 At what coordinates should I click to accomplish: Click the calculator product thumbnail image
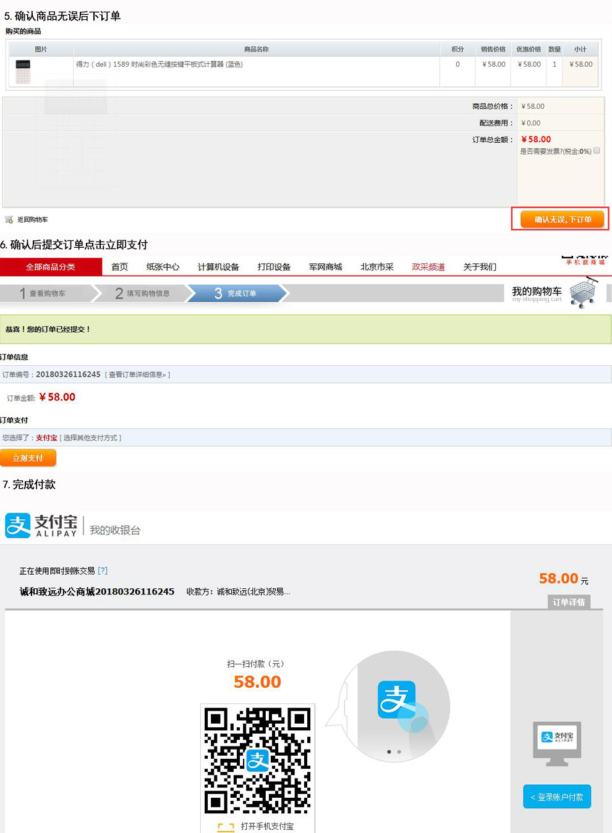(x=23, y=71)
